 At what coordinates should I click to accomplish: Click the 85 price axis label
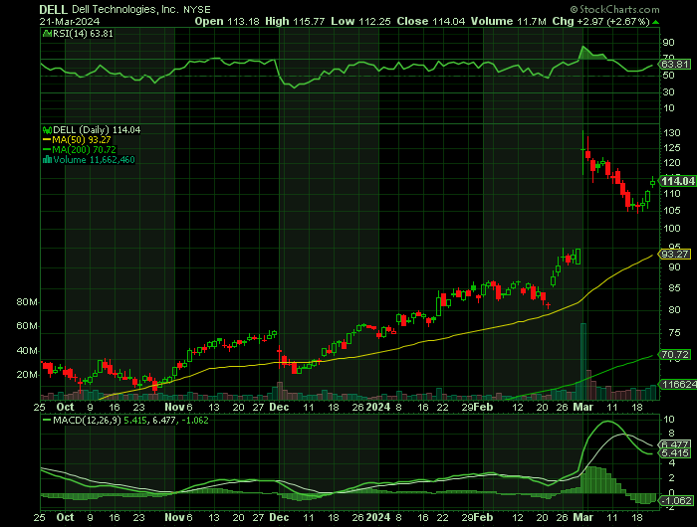(674, 288)
